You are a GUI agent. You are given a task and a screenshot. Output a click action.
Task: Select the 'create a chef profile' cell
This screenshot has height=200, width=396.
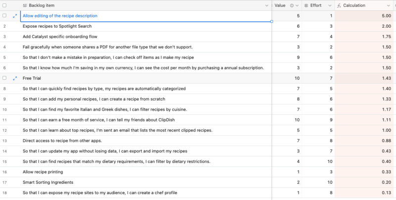146,193
